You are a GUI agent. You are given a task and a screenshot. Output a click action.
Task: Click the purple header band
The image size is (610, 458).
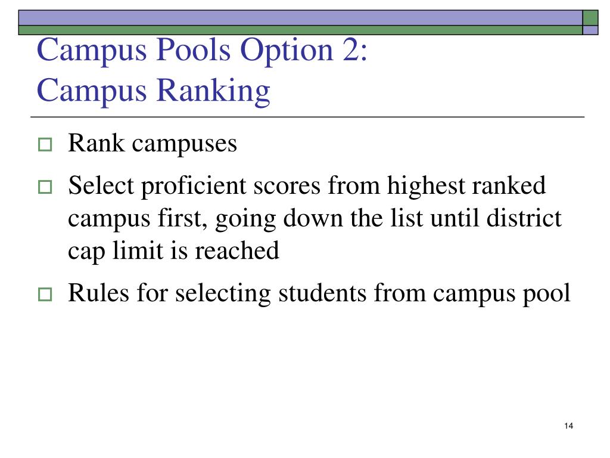coord(300,18)
